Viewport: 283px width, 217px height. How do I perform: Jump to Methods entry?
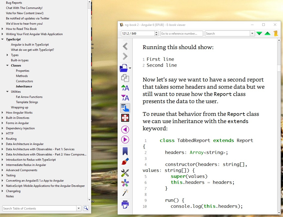coord(22,76)
